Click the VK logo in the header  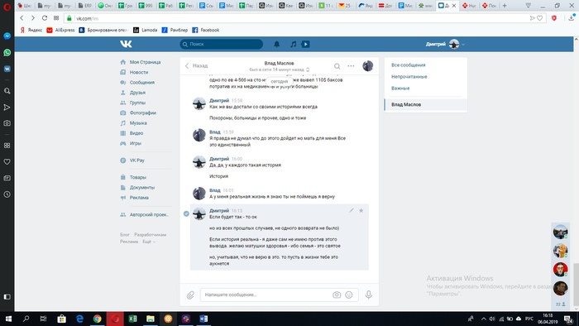126,44
